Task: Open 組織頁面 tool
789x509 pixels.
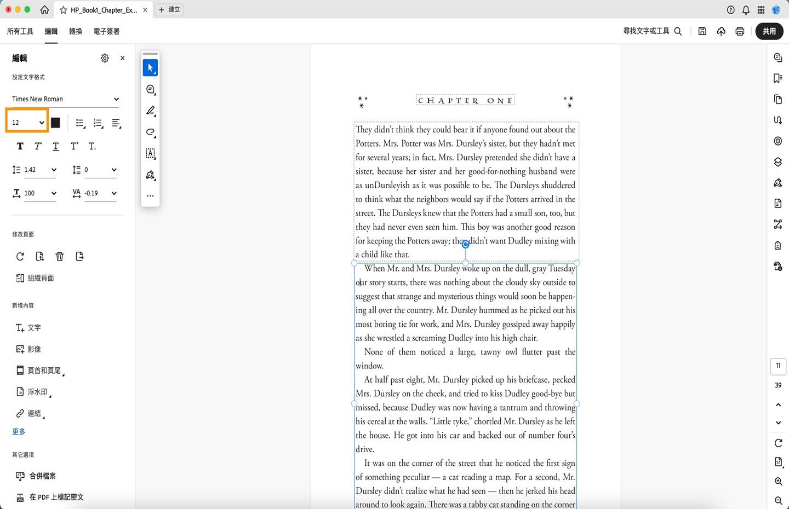Action: tap(35, 278)
